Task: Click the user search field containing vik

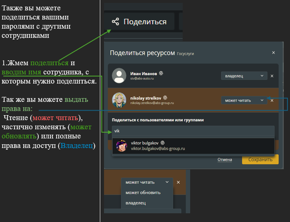Action: pyautogui.click(x=193, y=131)
